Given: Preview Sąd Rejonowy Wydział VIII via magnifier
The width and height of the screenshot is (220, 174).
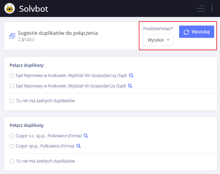Looking at the screenshot, I should click(131, 75).
